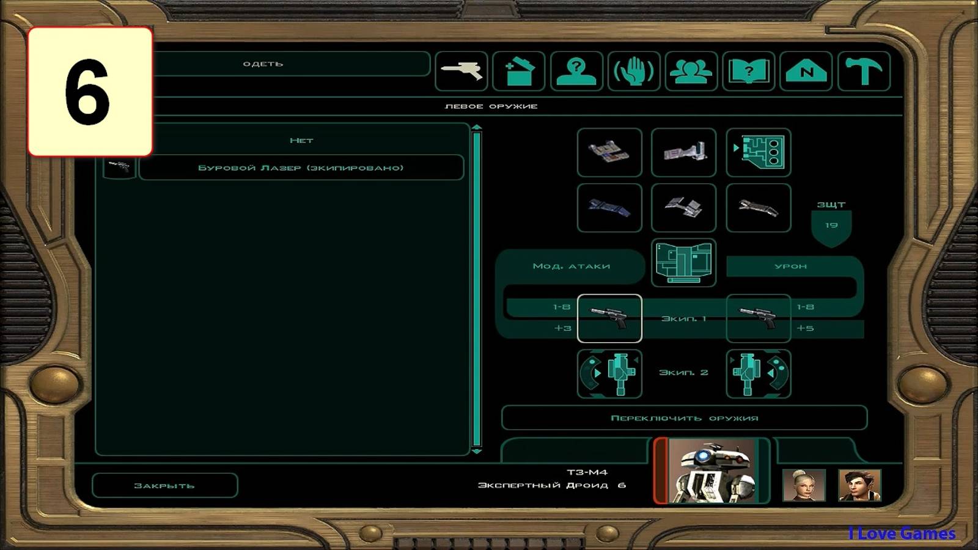Viewport: 978px width, 550px height.
Task: Select the right weapon slot by Урон values
Action: click(x=759, y=318)
